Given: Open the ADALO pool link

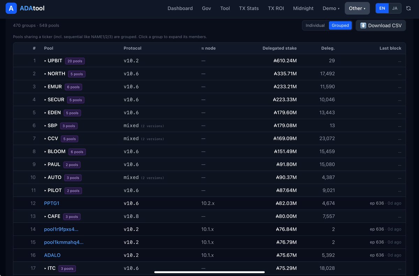Looking at the screenshot, I should 52,255.
